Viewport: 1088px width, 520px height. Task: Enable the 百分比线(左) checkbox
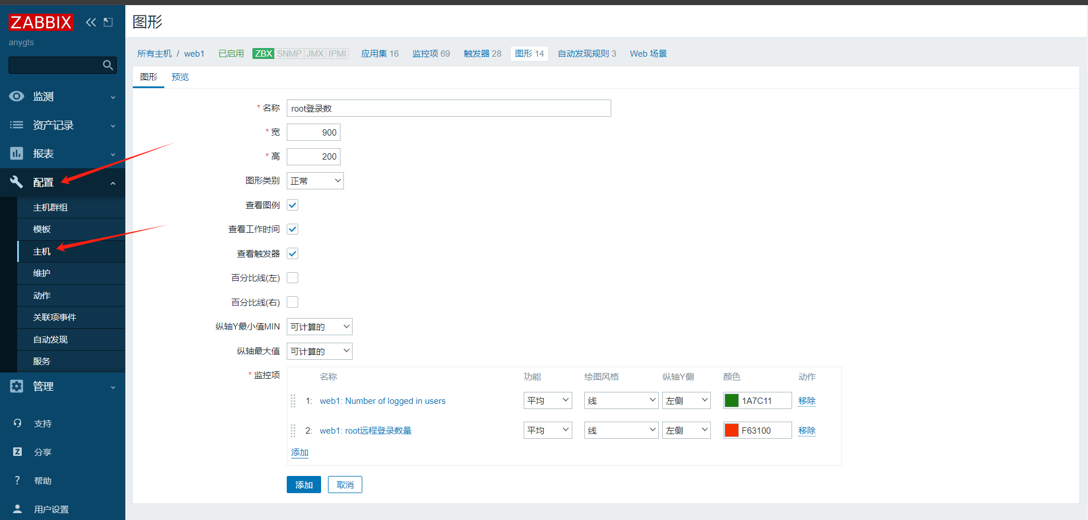pyautogui.click(x=292, y=278)
